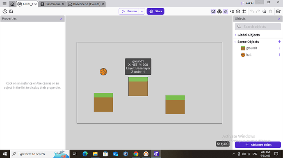Open scene properties edit icon
283x158 pixels.
[x=278, y=11]
